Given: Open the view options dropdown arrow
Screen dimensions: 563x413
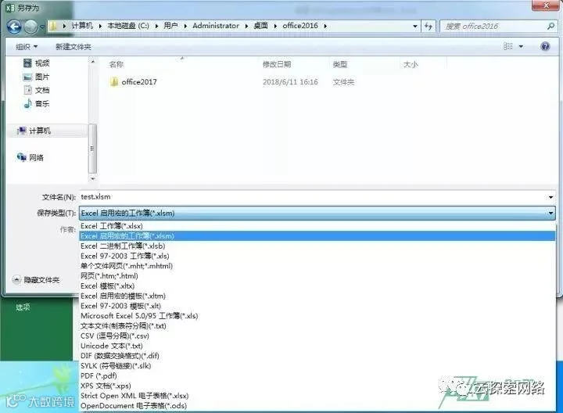Looking at the screenshot, I should point(521,46).
